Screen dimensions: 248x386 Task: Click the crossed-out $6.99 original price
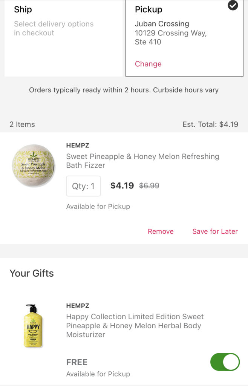(x=149, y=185)
